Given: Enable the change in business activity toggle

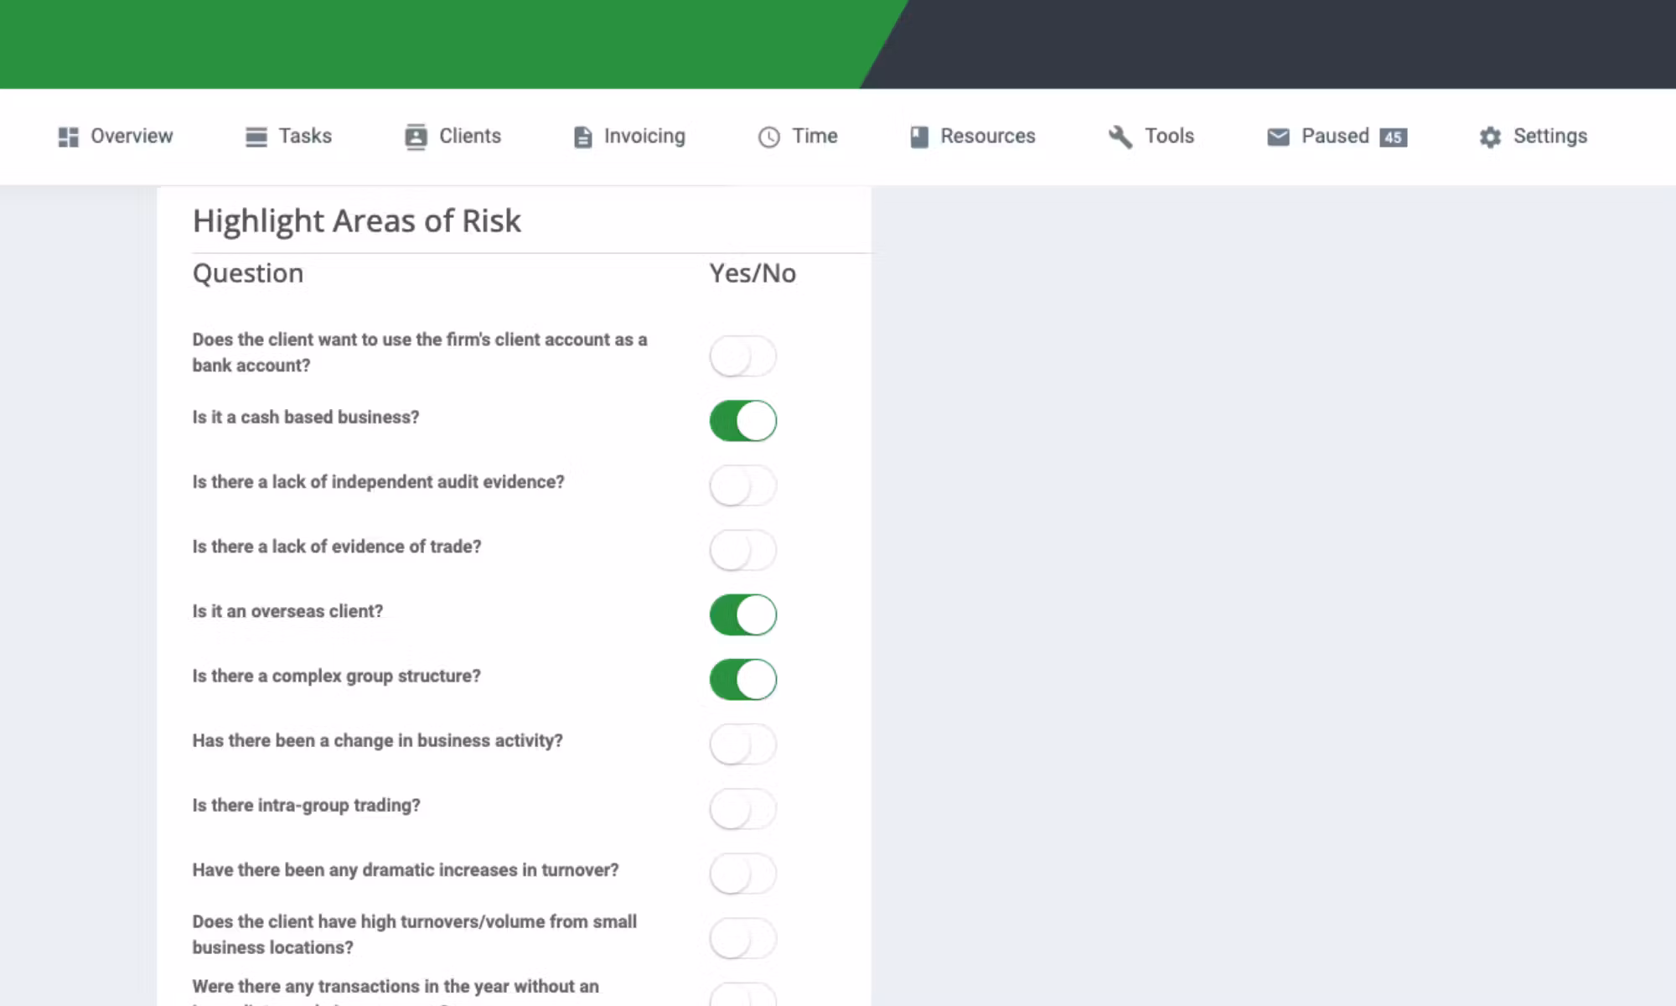Looking at the screenshot, I should (742, 744).
